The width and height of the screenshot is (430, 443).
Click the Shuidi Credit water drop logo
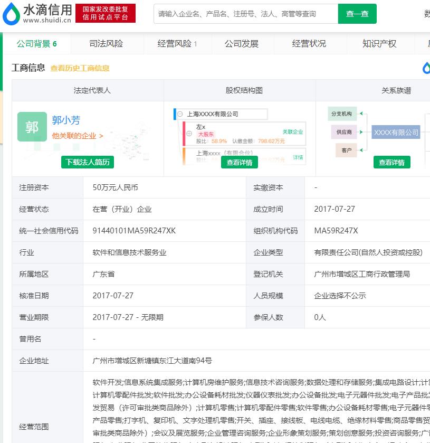(x=11, y=15)
